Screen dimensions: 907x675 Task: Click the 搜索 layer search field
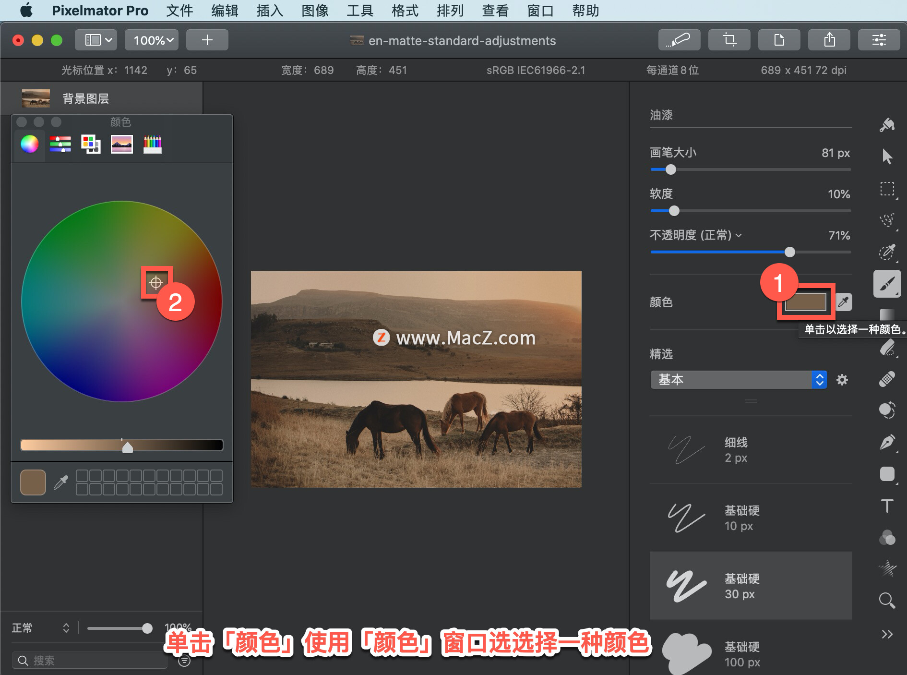coord(90,661)
